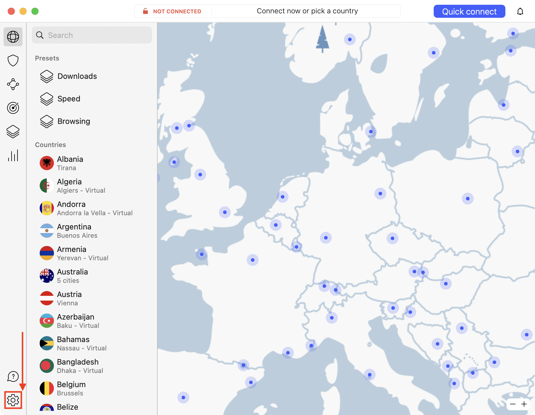This screenshot has height=415, width=535.
Task: Click the Search field
Action: coord(92,35)
